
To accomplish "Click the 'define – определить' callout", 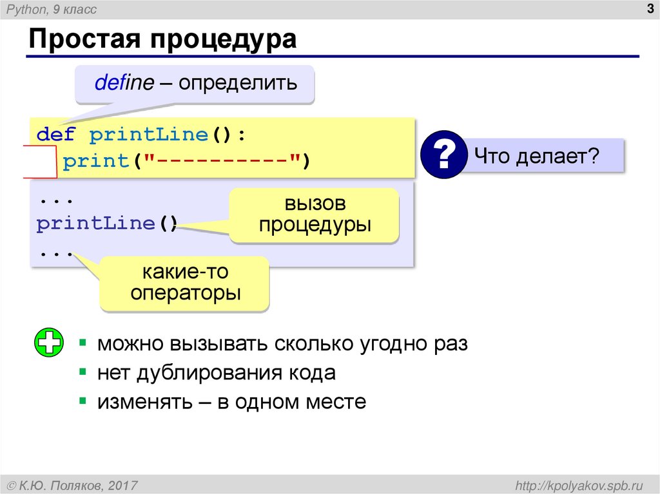I will [x=193, y=82].
